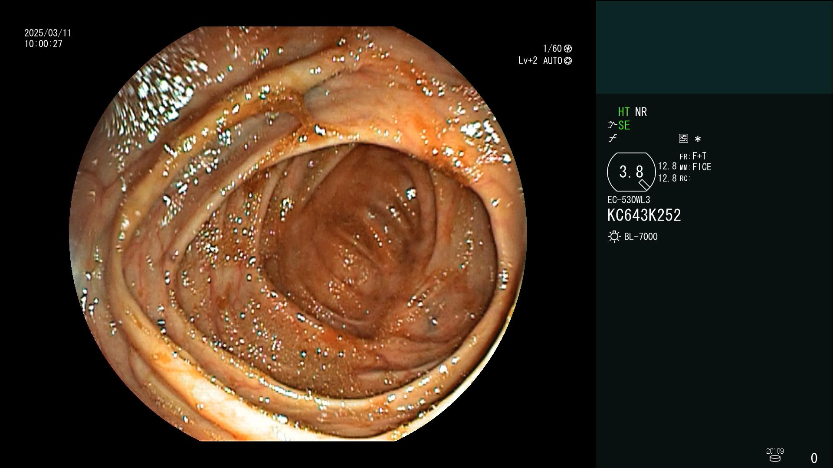833x468 pixels.
Task: Click the date 2025/03/11
Action: (48, 33)
